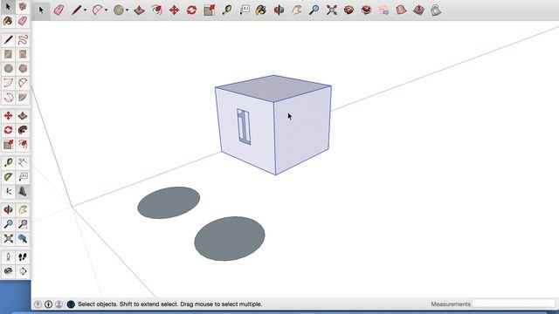559x314 pixels.
Task: Choose the 2 Point Arc tool
Action: [23, 83]
